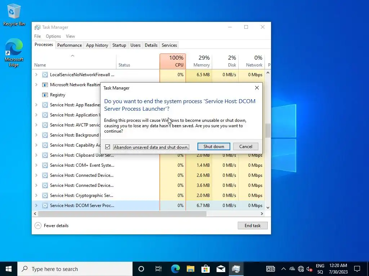Sort processes by the Name column
Viewport: 369px width, 276px height.
(x=74, y=61)
